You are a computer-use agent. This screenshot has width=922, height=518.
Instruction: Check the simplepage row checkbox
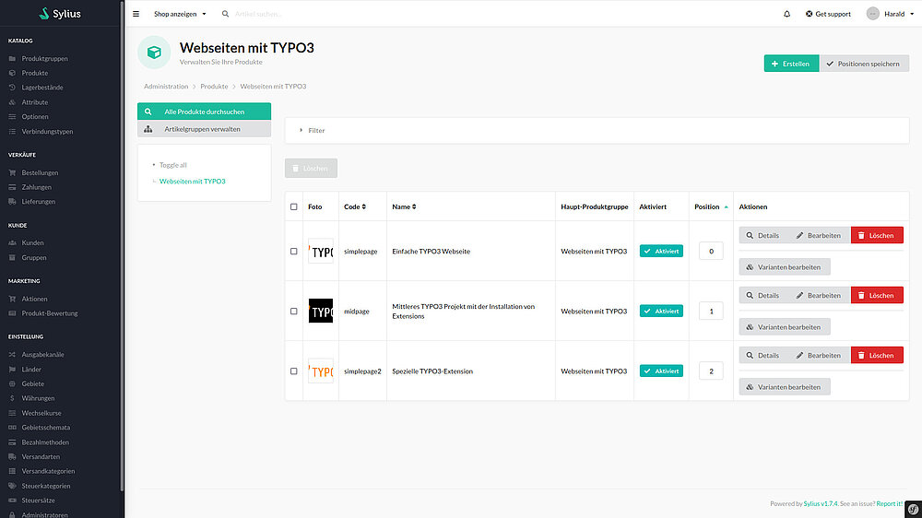294,251
